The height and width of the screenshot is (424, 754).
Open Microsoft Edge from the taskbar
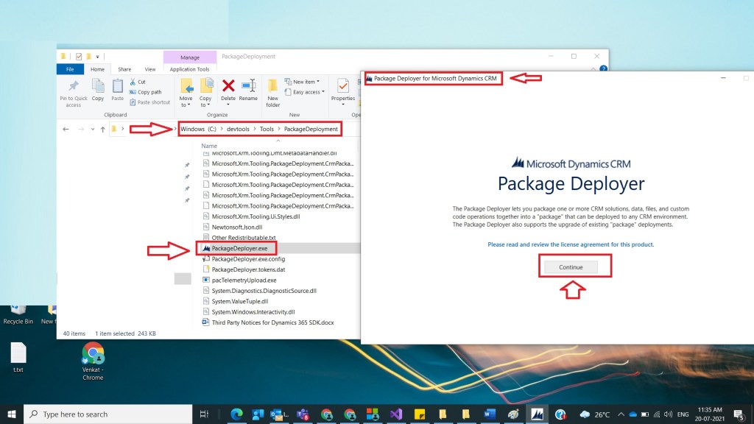click(x=237, y=414)
